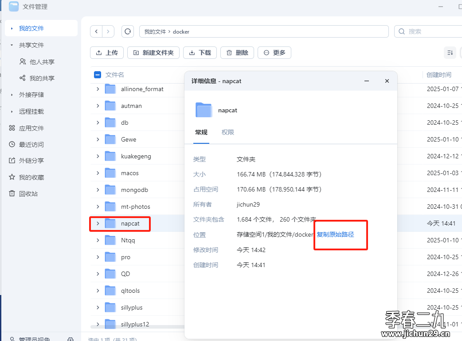The height and width of the screenshot is (341, 462).
Task: Expand the qltools folder row
Action: 98,291
